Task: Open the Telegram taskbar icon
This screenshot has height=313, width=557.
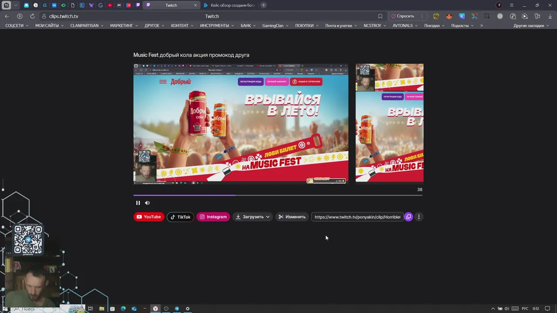Action: (x=177, y=309)
